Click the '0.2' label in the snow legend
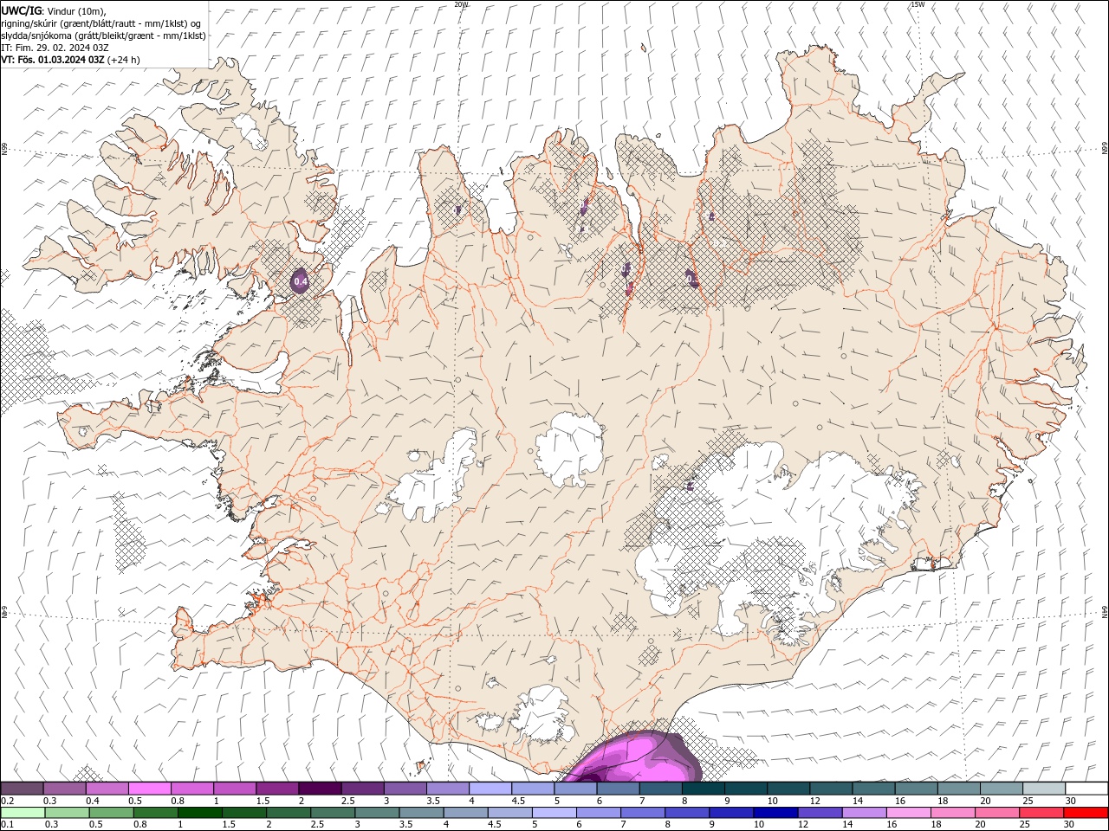Image resolution: width=1109 pixels, height=831 pixels. tap(6, 801)
